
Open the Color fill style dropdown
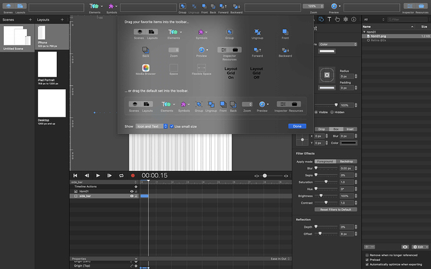point(338,44)
